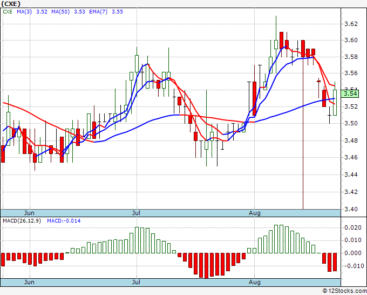This screenshot has height=295, width=367.
Task: Click the MA(50) legend label
Action: pyautogui.click(x=60, y=12)
